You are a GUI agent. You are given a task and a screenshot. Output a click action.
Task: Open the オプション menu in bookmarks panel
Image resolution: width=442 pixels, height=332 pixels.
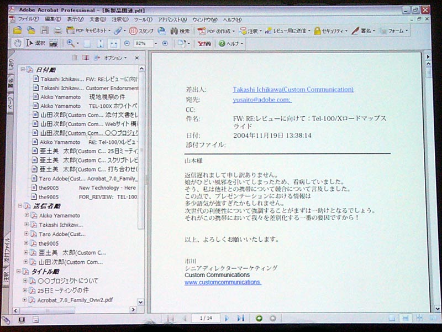coord(115,58)
